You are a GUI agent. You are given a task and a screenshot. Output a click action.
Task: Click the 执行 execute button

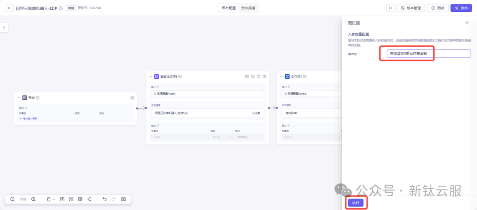click(x=356, y=202)
